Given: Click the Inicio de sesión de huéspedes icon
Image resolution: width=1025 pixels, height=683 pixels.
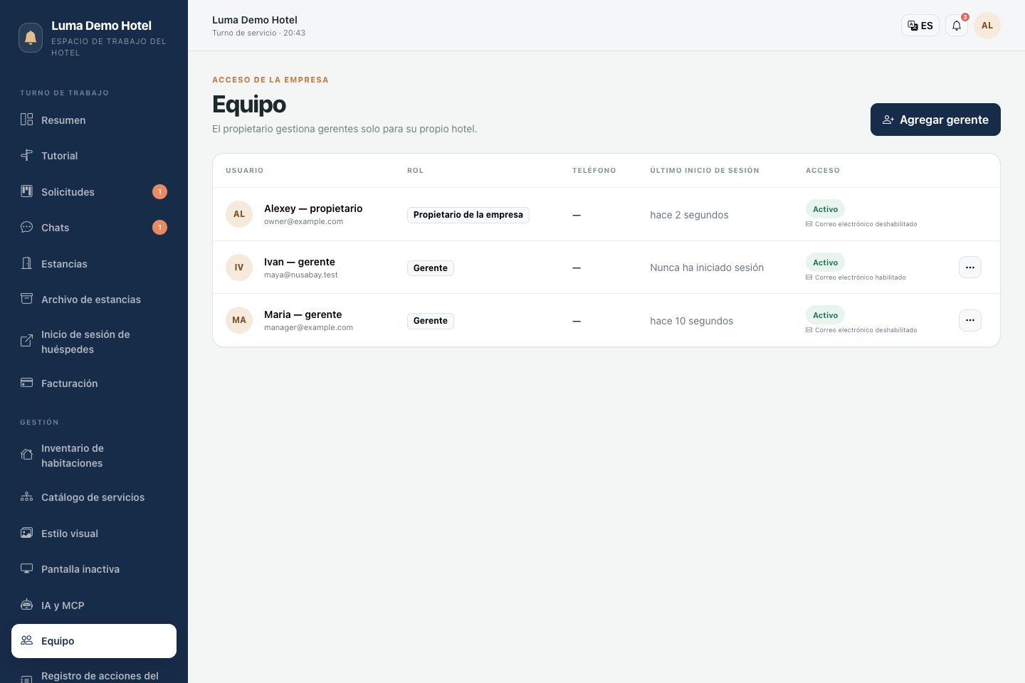Looking at the screenshot, I should [x=26, y=341].
